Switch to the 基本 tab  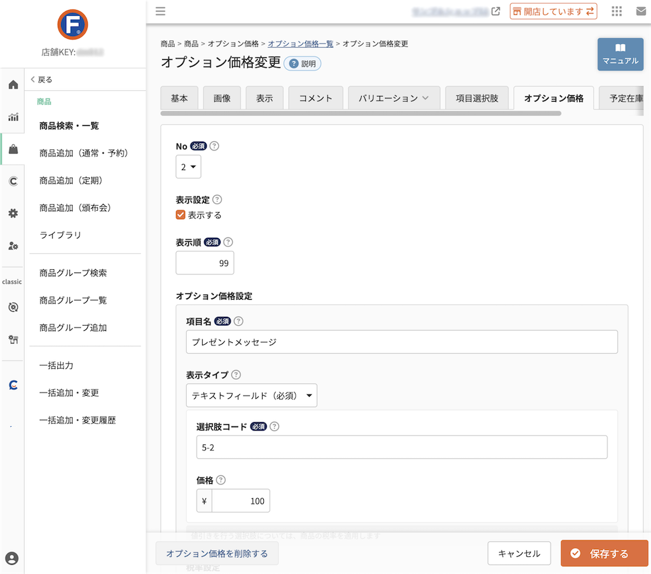point(179,98)
